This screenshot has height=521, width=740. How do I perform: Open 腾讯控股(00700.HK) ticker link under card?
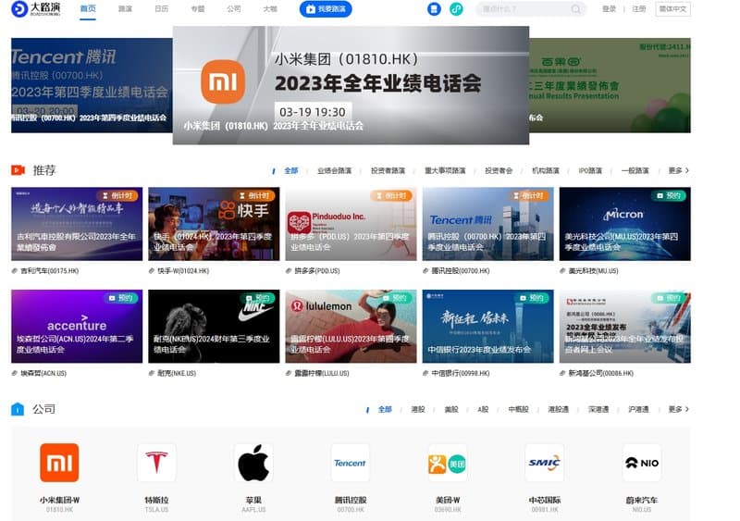pos(461,271)
